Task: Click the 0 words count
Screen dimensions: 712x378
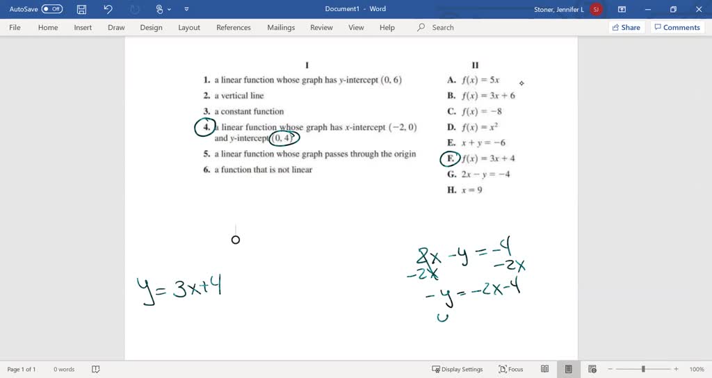Action: tap(64, 370)
